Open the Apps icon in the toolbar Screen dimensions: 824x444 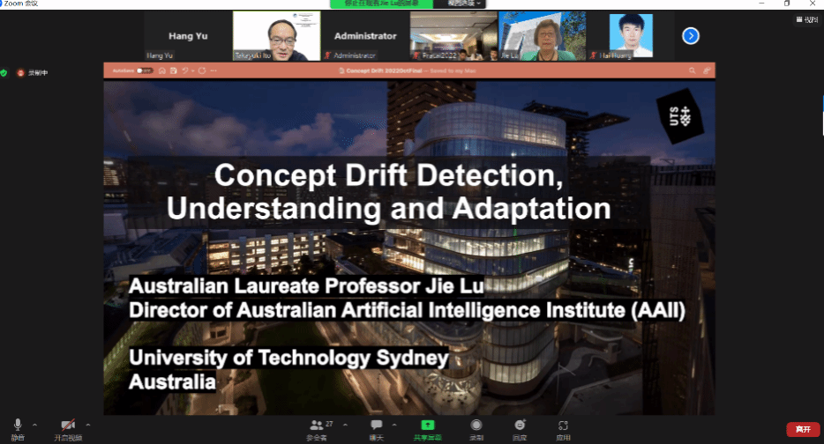coord(564,426)
